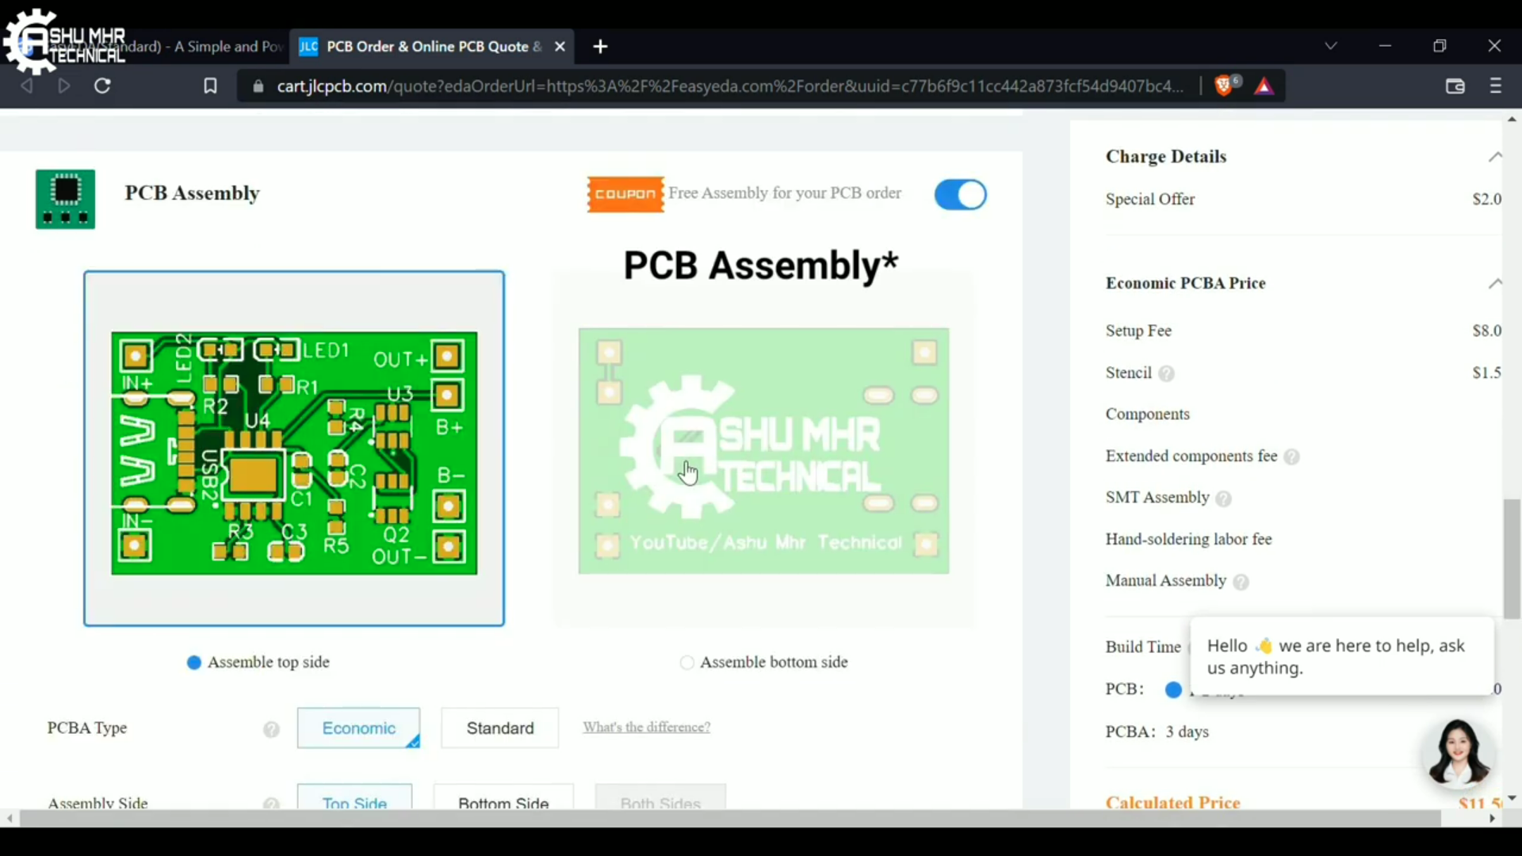1522x856 pixels.
Task: Click the page reload button in browser
Action: click(x=101, y=86)
